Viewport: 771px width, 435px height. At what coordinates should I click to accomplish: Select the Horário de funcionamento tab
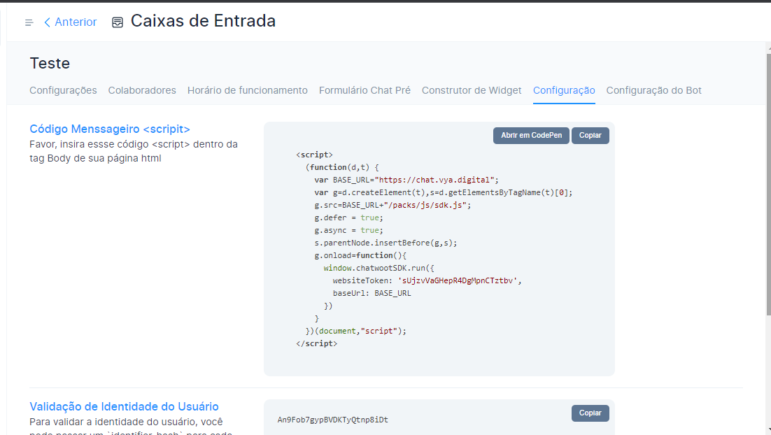(248, 90)
